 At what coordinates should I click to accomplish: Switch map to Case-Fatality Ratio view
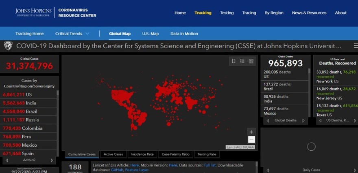[175, 154]
